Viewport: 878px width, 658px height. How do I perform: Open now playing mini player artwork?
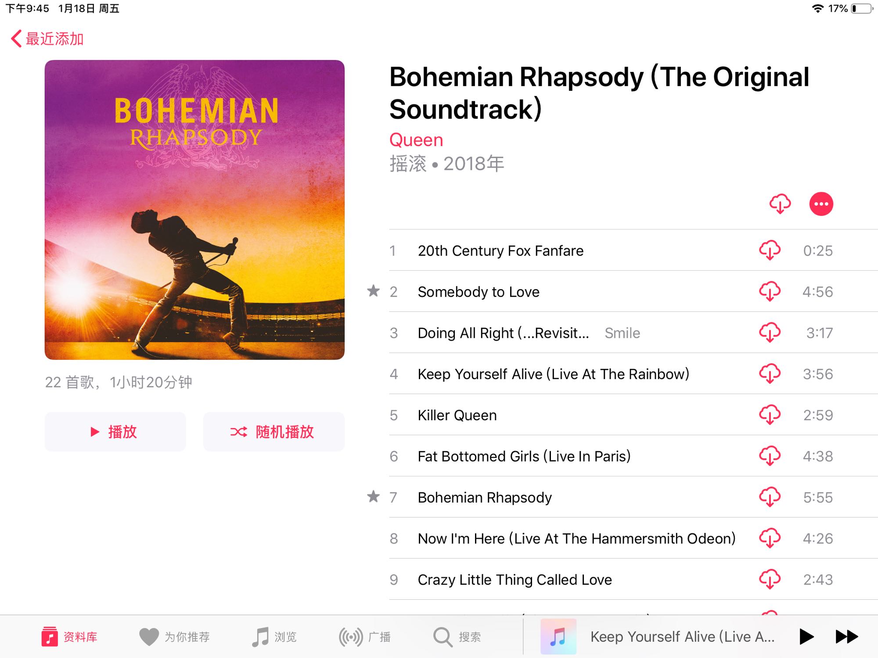pyautogui.click(x=558, y=637)
